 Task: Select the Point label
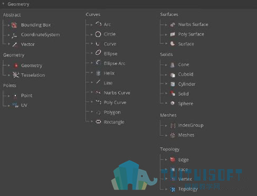tap(27, 96)
